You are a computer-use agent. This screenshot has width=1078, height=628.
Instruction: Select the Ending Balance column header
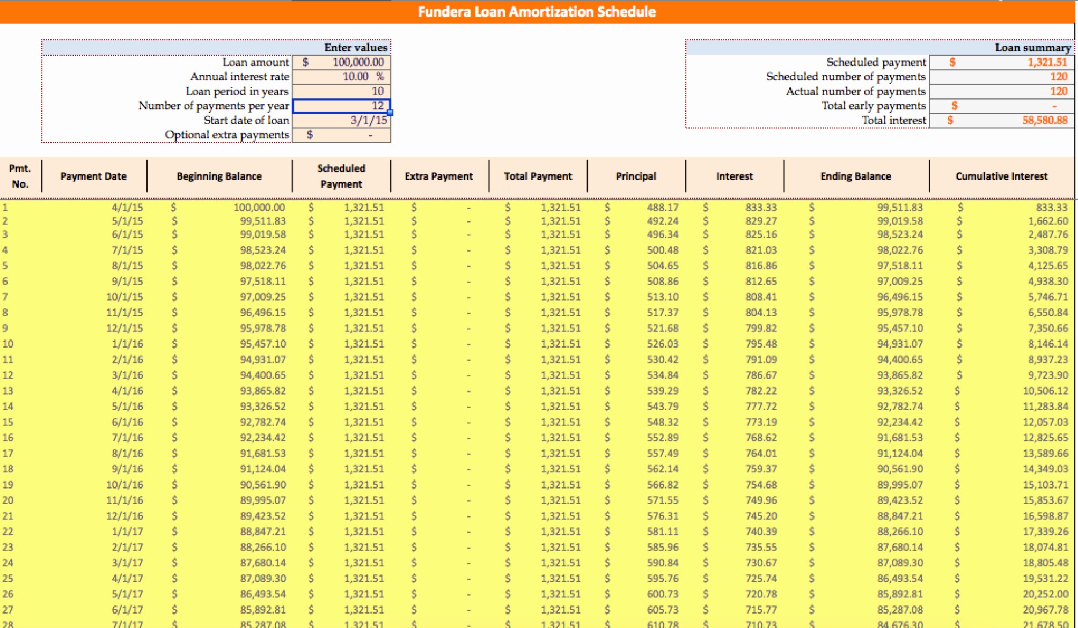tap(855, 176)
